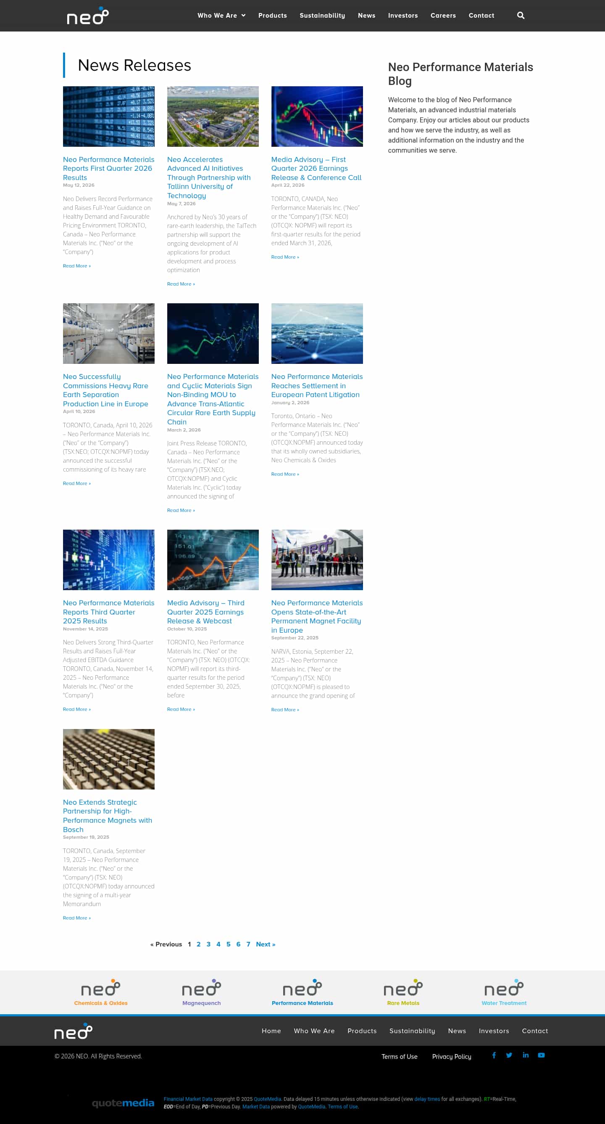Open the Financial Market Data link

tap(188, 1099)
